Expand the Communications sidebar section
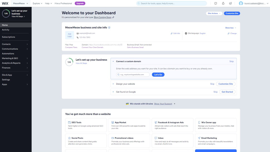The width and height of the screenshot is (270, 152). click(x=16, y=49)
